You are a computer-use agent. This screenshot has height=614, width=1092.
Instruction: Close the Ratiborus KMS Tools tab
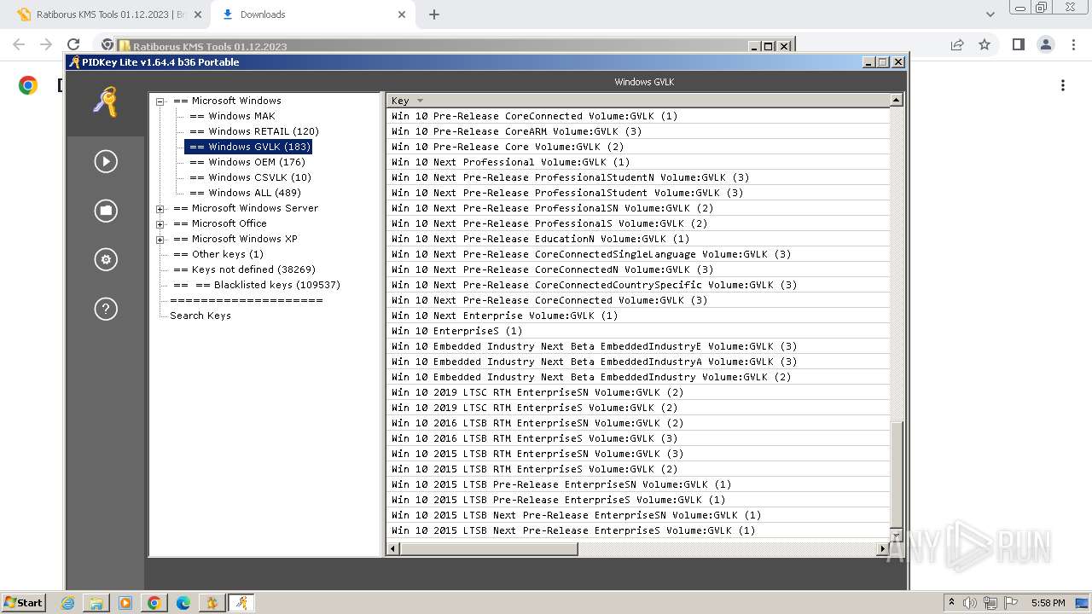tap(198, 14)
